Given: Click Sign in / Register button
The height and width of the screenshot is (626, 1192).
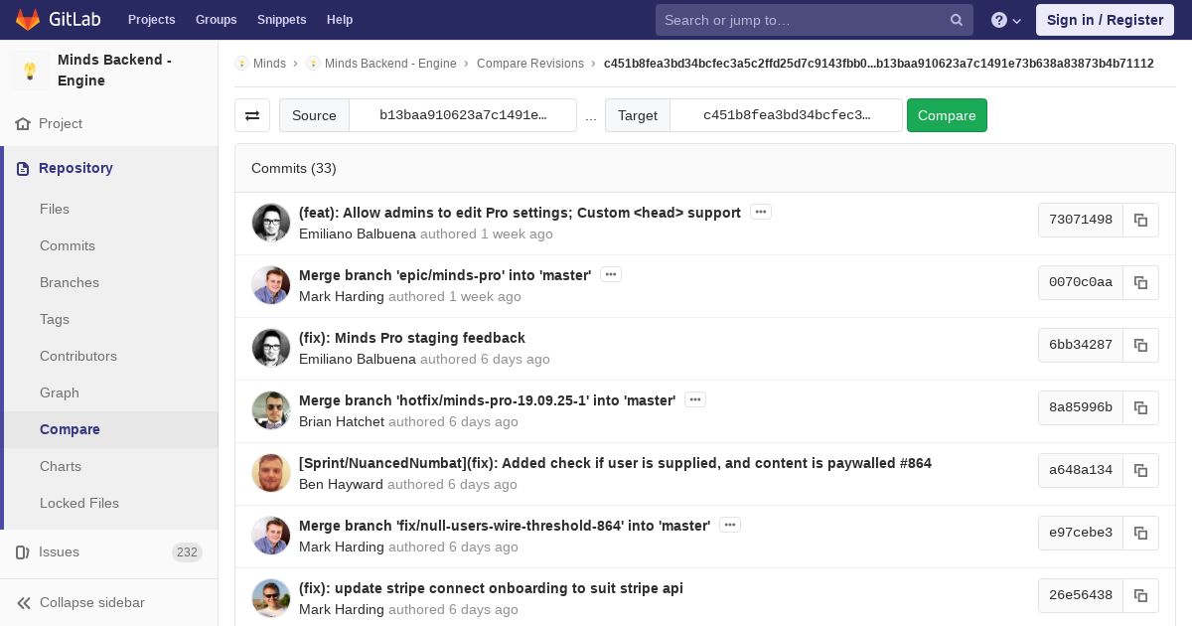Looking at the screenshot, I should tap(1105, 20).
